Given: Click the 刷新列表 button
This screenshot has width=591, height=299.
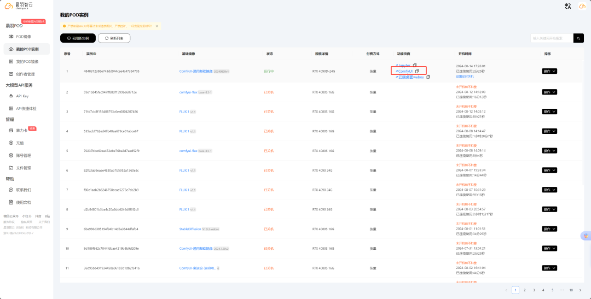Looking at the screenshot, I should [x=114, y=38].
